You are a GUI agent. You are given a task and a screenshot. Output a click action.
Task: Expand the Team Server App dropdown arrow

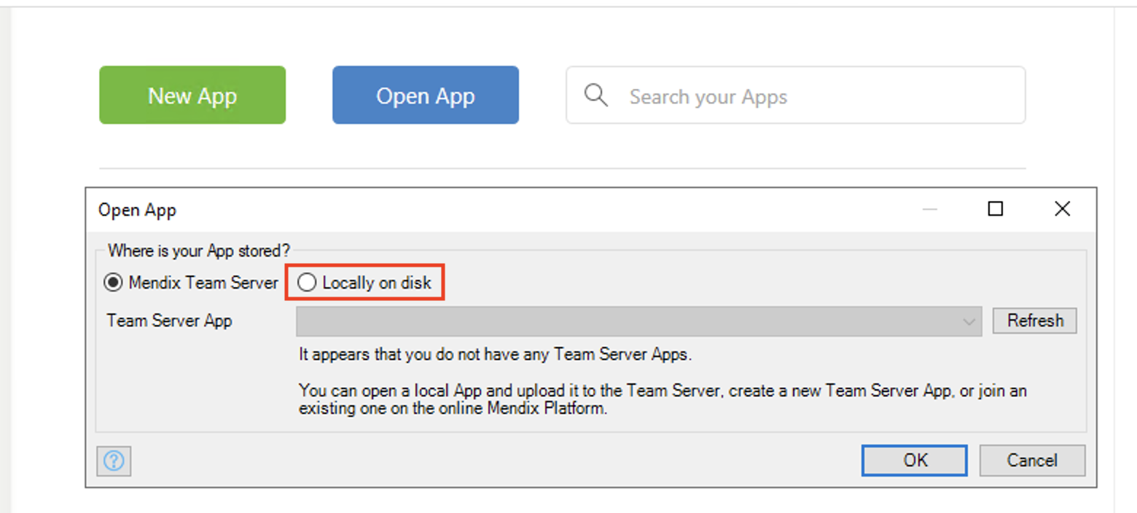[x=969, y=321]
